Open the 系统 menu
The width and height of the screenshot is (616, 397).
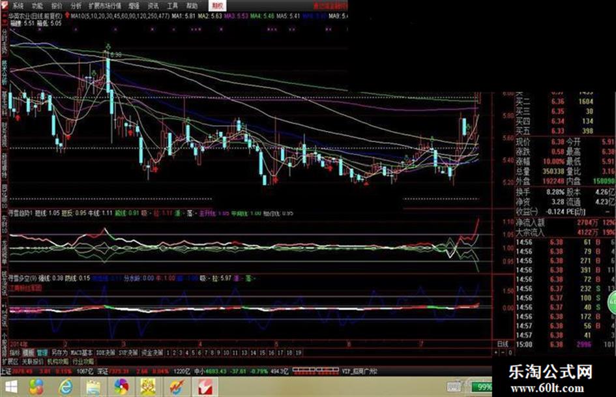pyautogui.click(x=18, y=5)
